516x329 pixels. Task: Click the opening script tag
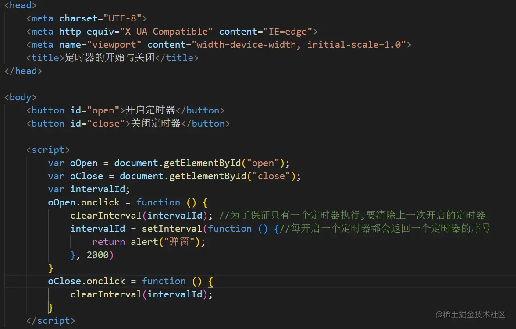[x=48, y=149]
